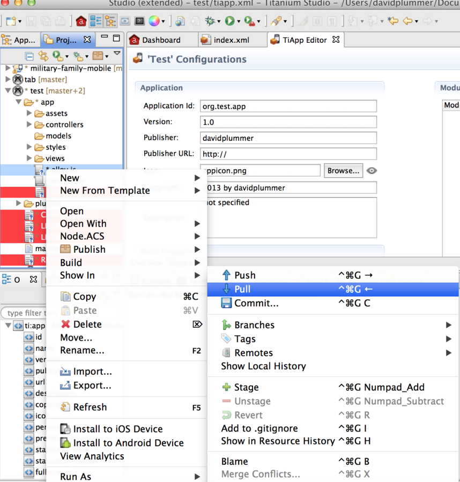The height and width of the screenshot is (482, 460).
Task: Open the Remotes submenu
Action: click(332, 352)
